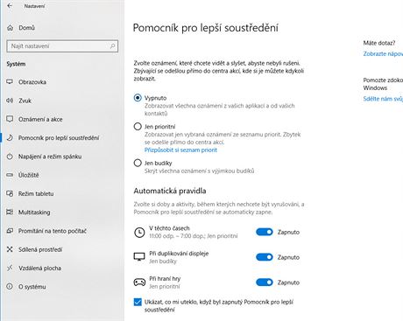Open V těchto časech rule settings

coord(194,232)
